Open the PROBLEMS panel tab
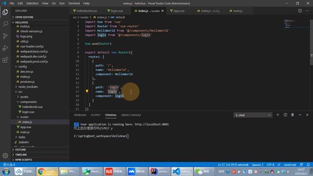Screen dimensions: 313x176 point(80,115)
